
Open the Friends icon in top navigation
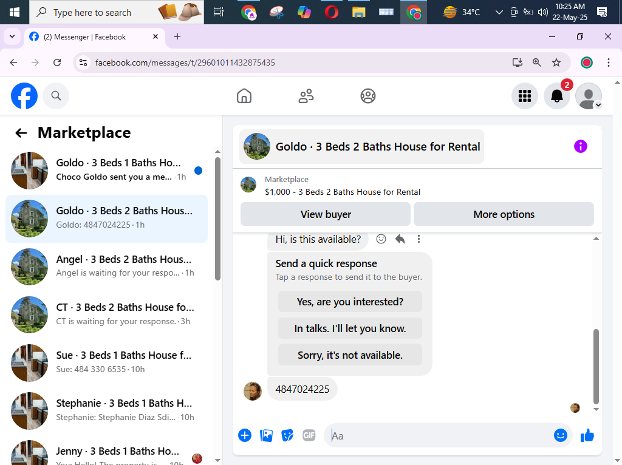[x=306, y=96]
